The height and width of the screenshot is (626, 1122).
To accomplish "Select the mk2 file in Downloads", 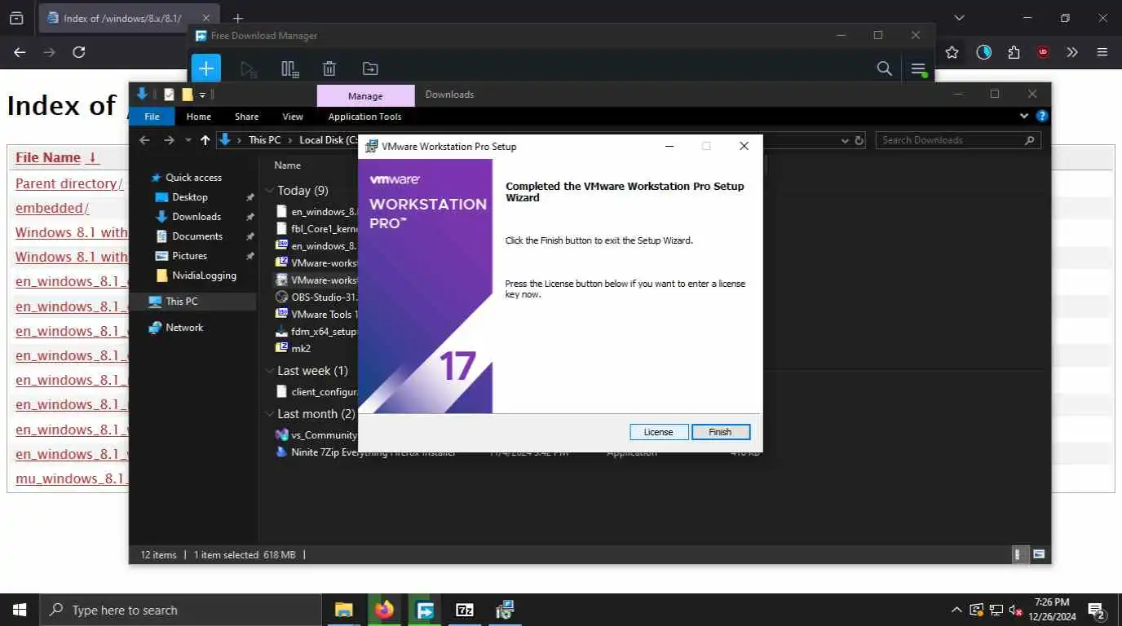I will [x=301, y=349].
